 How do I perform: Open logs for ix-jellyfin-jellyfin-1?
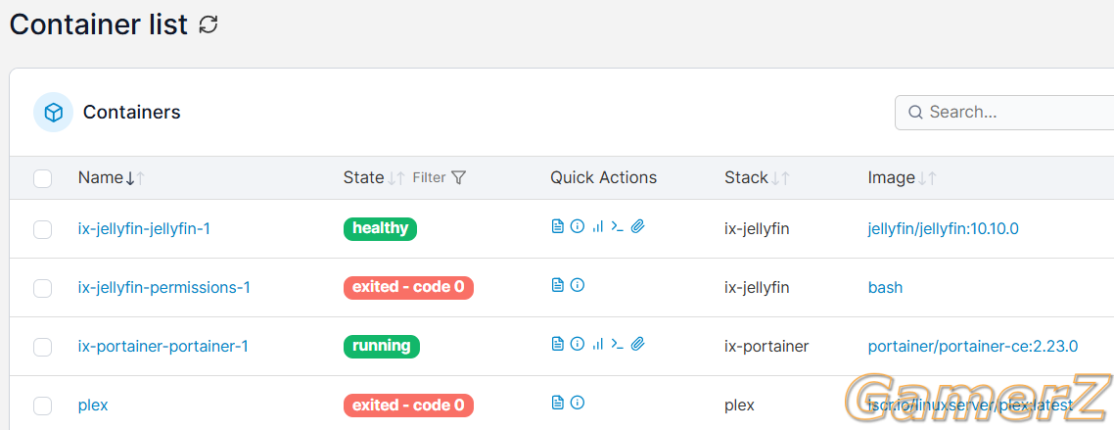558,226
